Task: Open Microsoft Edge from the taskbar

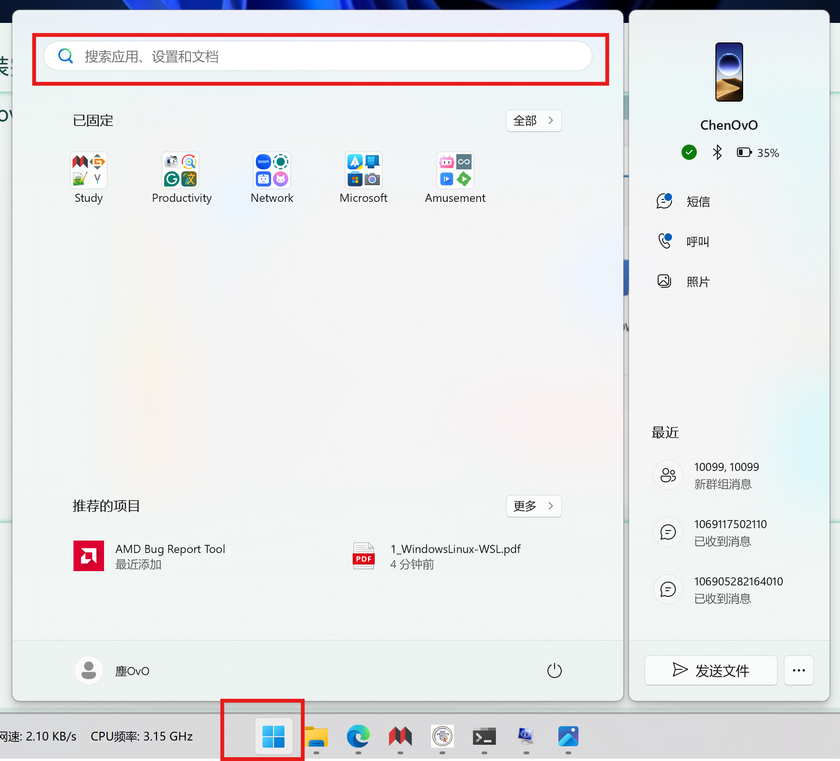Action: 358,736
